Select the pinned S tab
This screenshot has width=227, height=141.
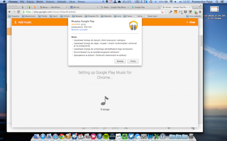click(x=22, y=7)
